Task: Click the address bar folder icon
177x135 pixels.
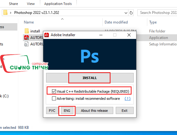Action: click(6, 12)
